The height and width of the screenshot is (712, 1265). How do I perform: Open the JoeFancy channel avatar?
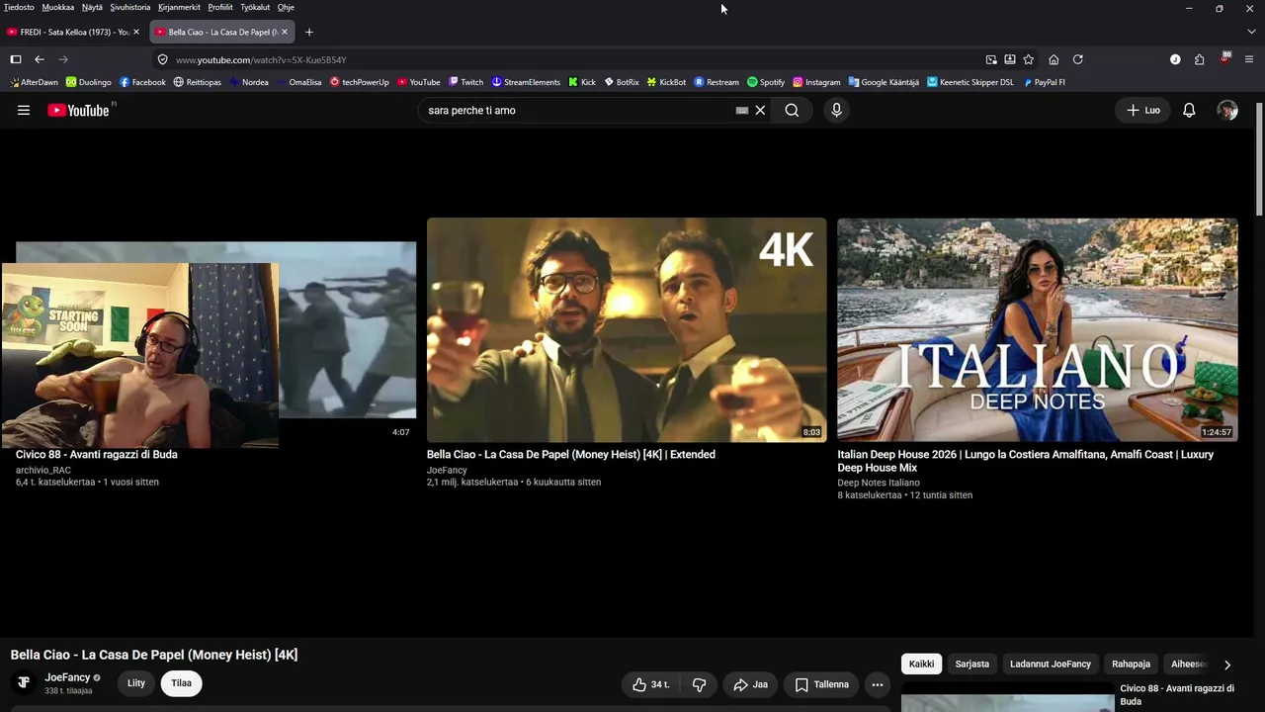[x=24, y=682]
